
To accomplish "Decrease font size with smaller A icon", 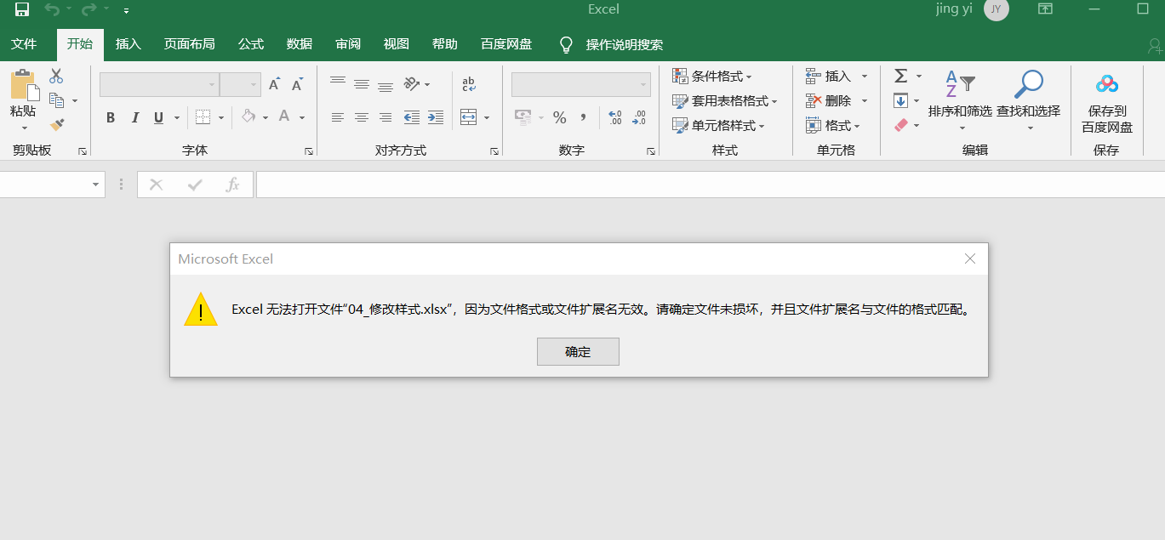I will click(297, 84).
